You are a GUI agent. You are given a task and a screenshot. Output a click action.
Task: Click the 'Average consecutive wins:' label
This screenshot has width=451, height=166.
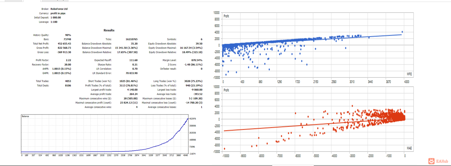tap(98, 107)
